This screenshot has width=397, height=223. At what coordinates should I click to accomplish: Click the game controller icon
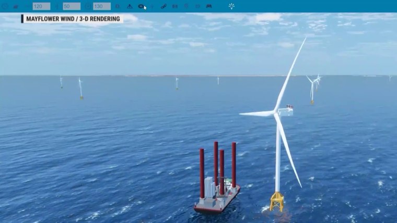209,6
